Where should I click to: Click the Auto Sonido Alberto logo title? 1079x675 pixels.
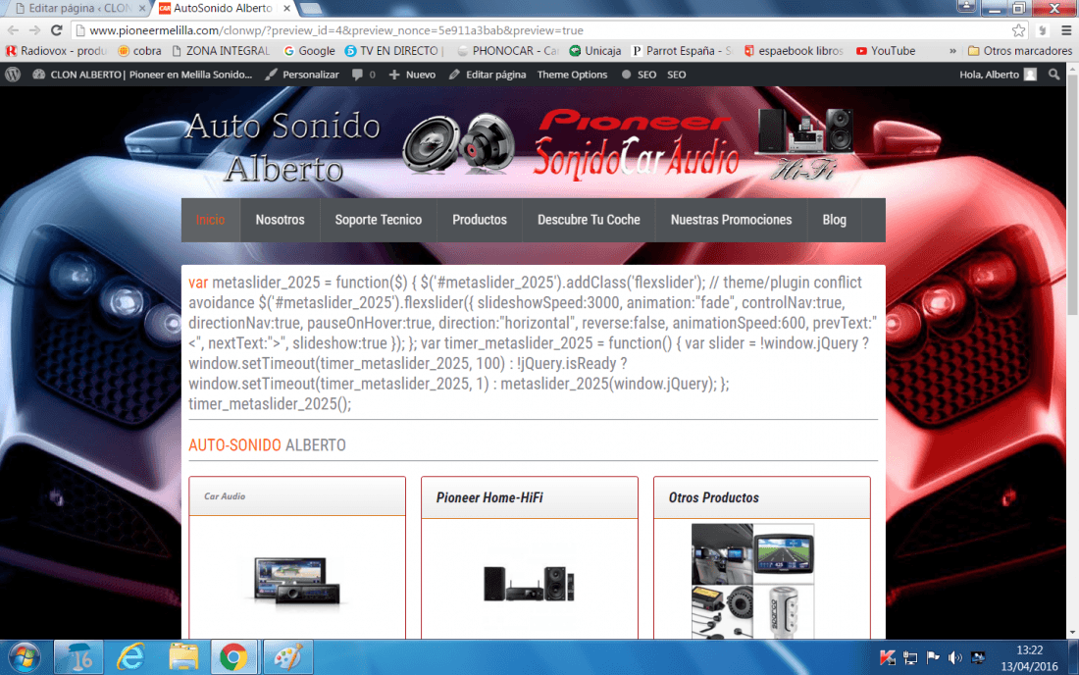283,147
